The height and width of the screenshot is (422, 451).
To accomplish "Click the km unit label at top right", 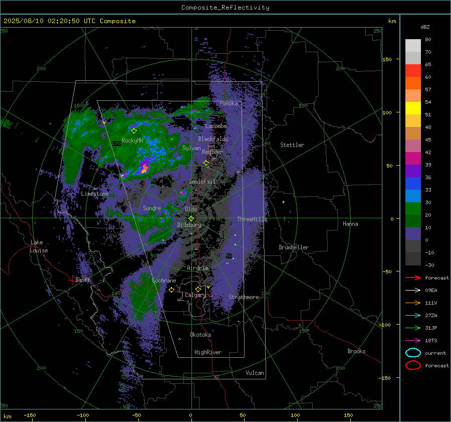I will pos(392,21).
